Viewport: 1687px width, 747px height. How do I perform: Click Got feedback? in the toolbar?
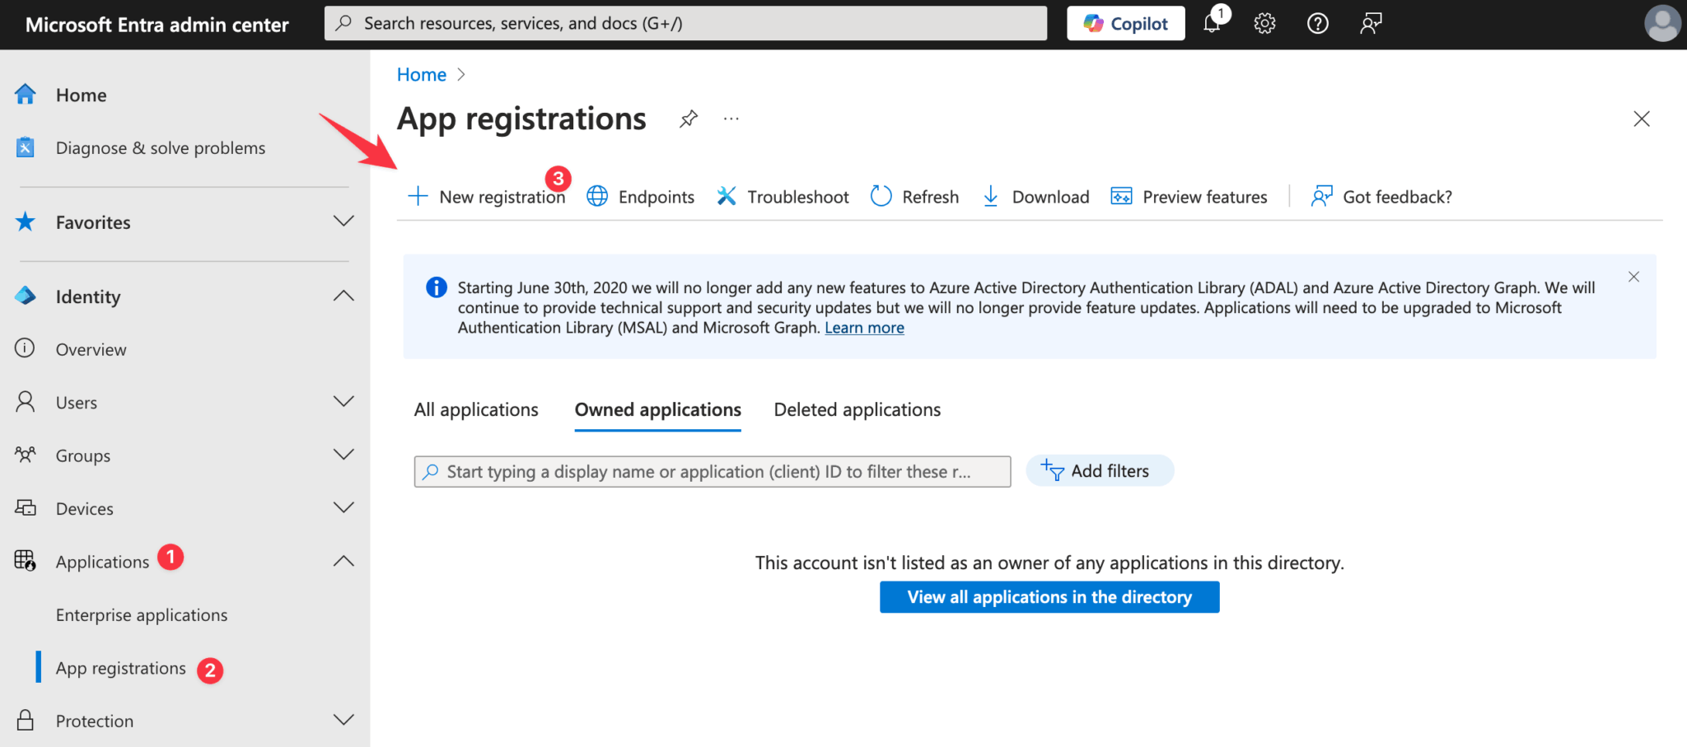[x=1381, y=197]
